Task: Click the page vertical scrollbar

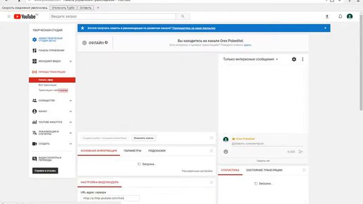Action: [361, 62]
